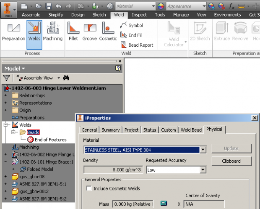The height and width of the screenshot is (209, 260).
Task: Click the Preparation process icon
Action: (13, 32)
